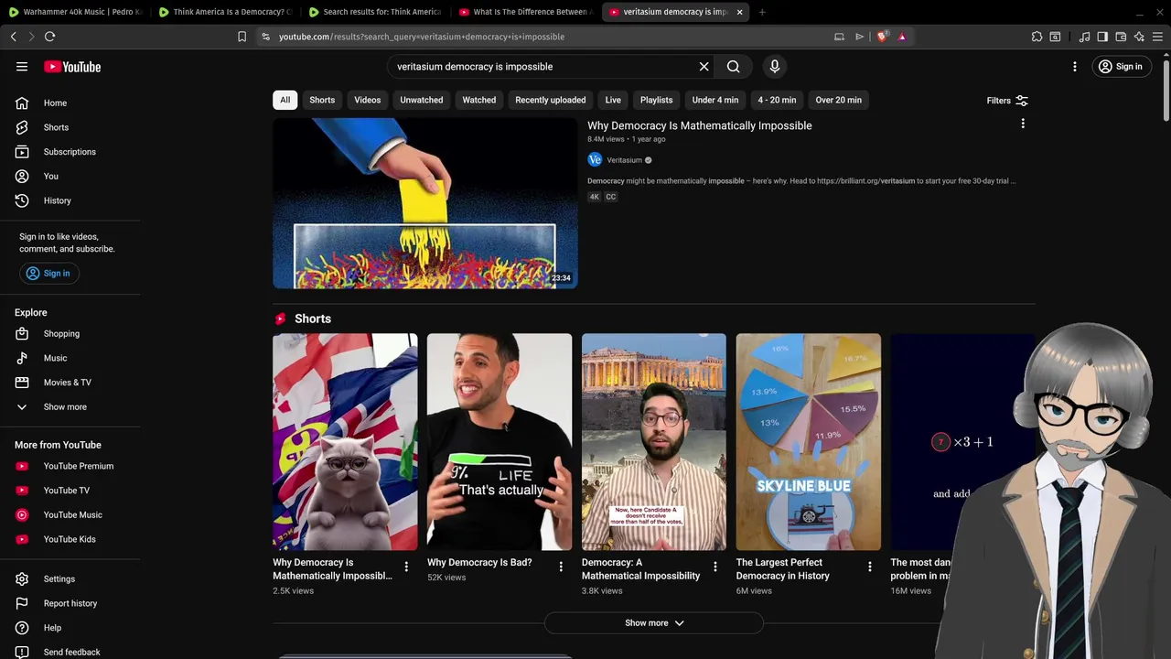Select the Live filter chip
This screenshot has width=1171, height=659.
[x=613, y=100]
